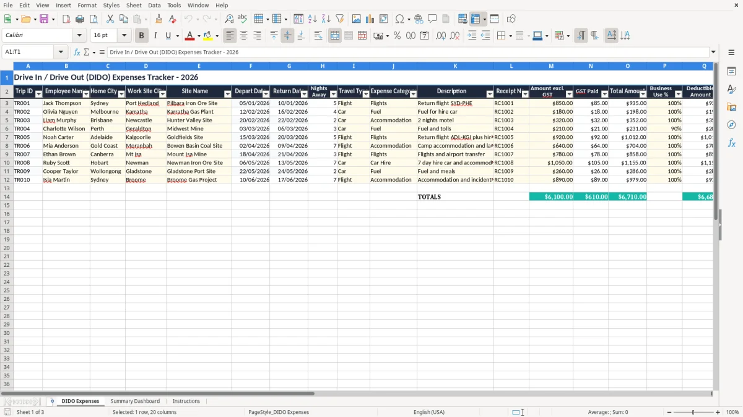The image size is (743, 417).
Task: Toggle Center Vertically alignment
Action: pos(287,36)
